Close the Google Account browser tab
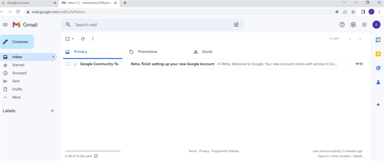 tap(55, 3)
